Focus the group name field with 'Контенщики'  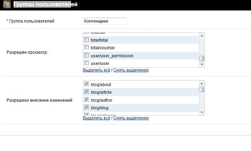[105, 21]
